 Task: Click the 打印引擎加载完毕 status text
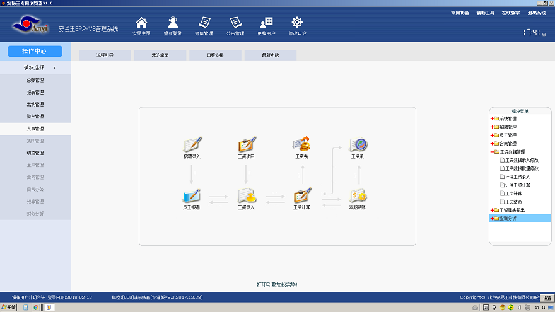pyautogui.click(x=277, y=284)
